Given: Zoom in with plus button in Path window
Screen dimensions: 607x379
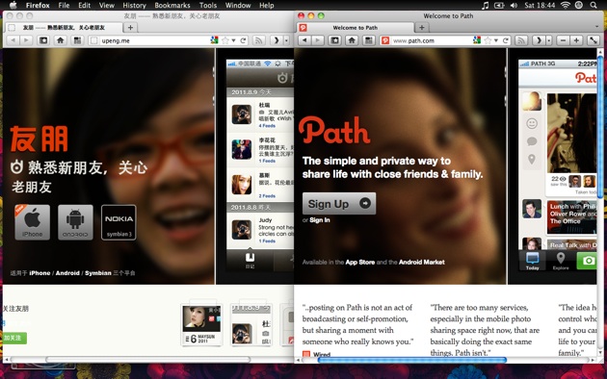Looking at the screenshot, I should (x=576, y=40).
